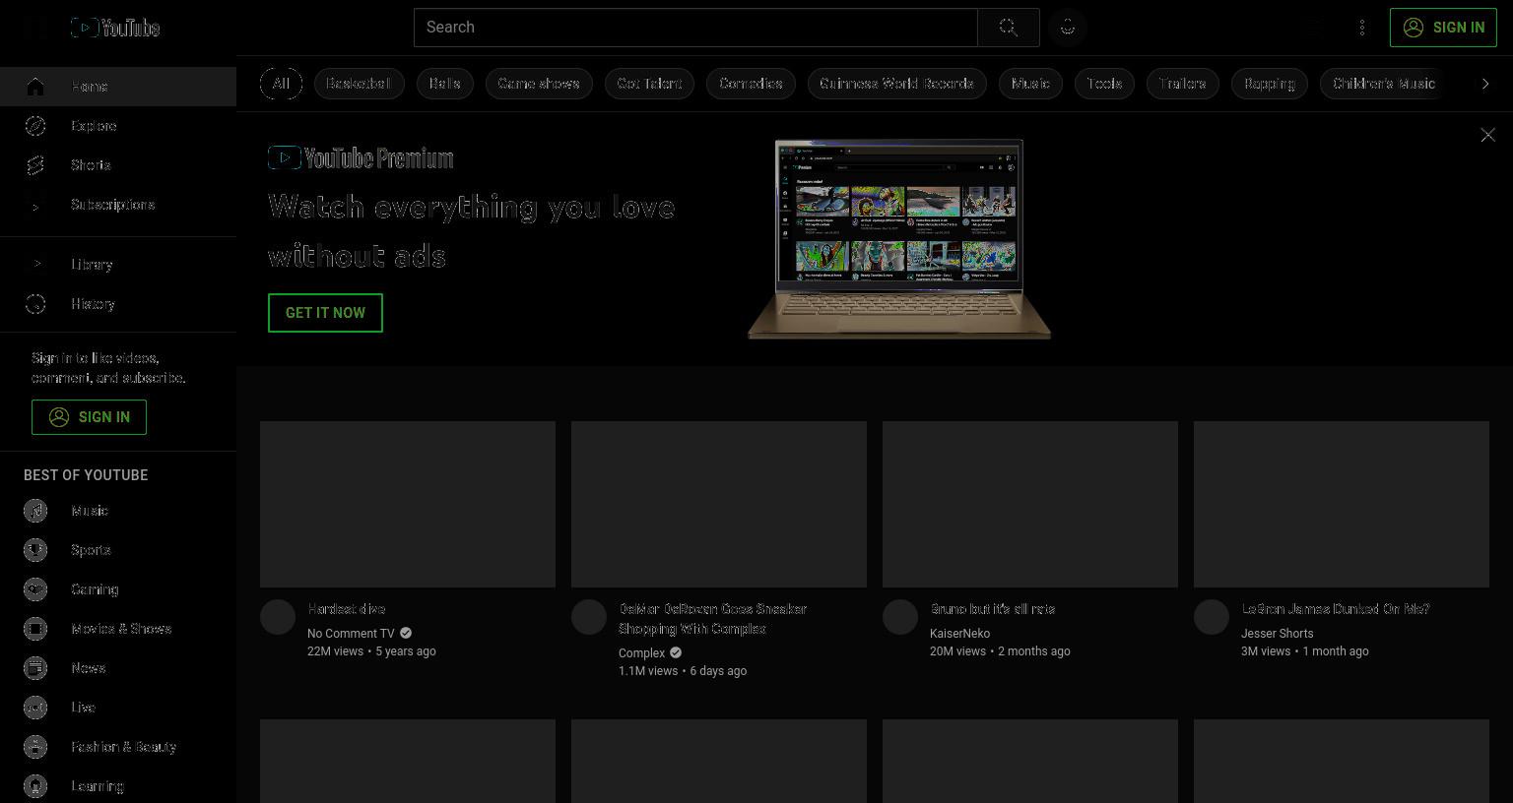Open the DeMar DeRozan sneaker video thumbnail
Viewport: 1513px width, 803px height.
[x=719, y=505]
